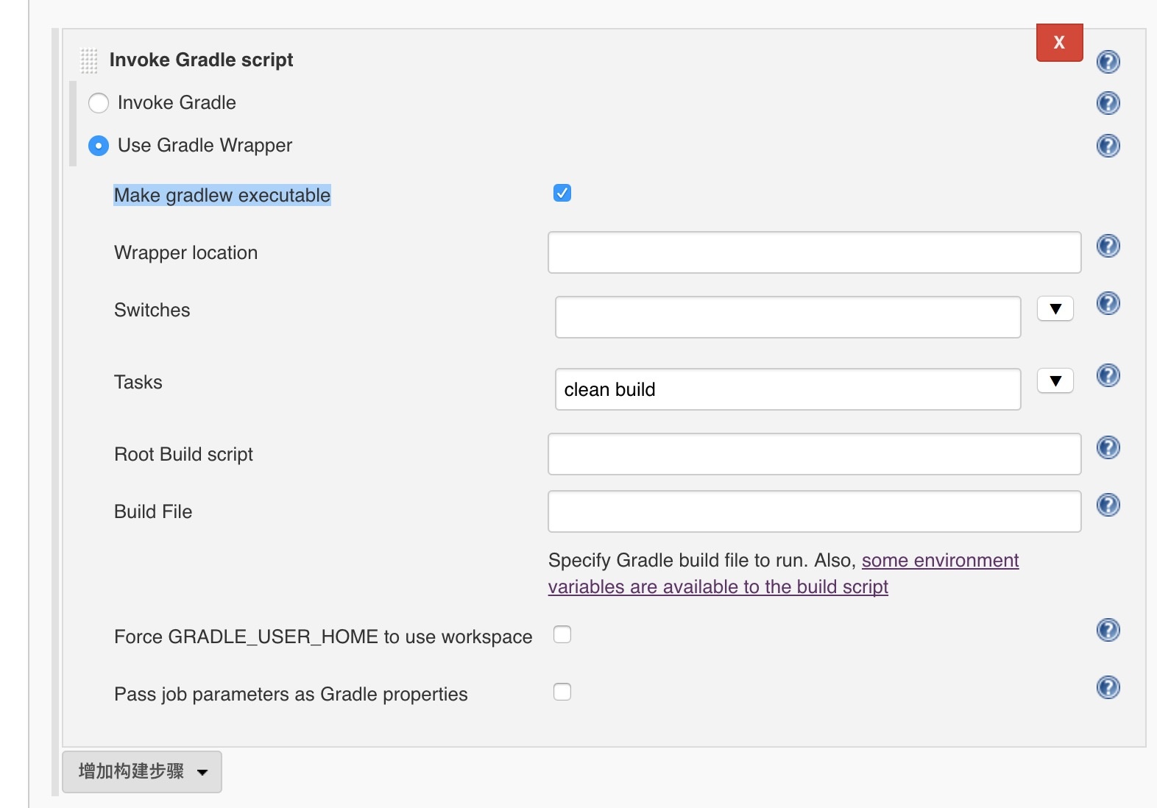
Task: Enable Force GRADLE_USER_HOME to use workspace
Action: (562, 634)
